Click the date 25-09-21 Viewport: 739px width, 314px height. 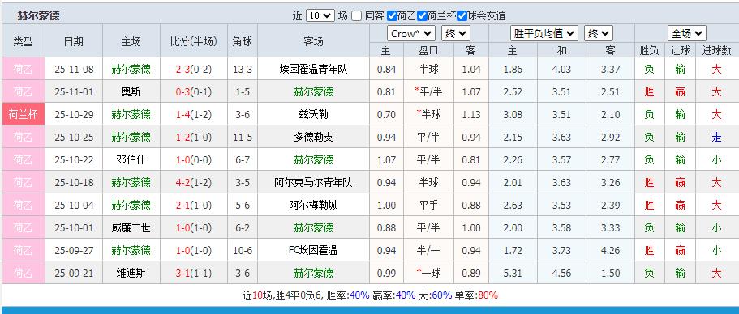click(74, 273)
